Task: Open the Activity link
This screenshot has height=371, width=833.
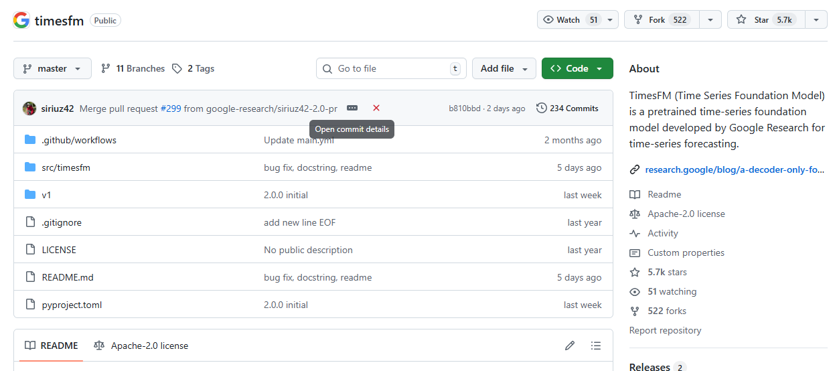Action: pos(663,233)
